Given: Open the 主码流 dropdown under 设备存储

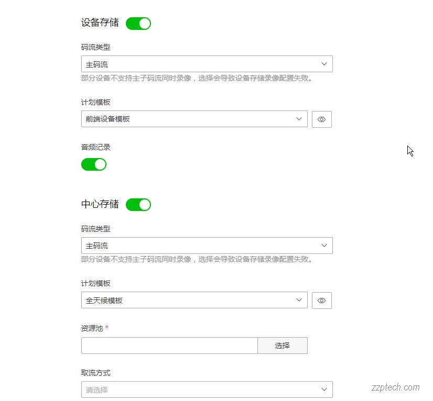Looking at the screenshot, I should (207, 63).
